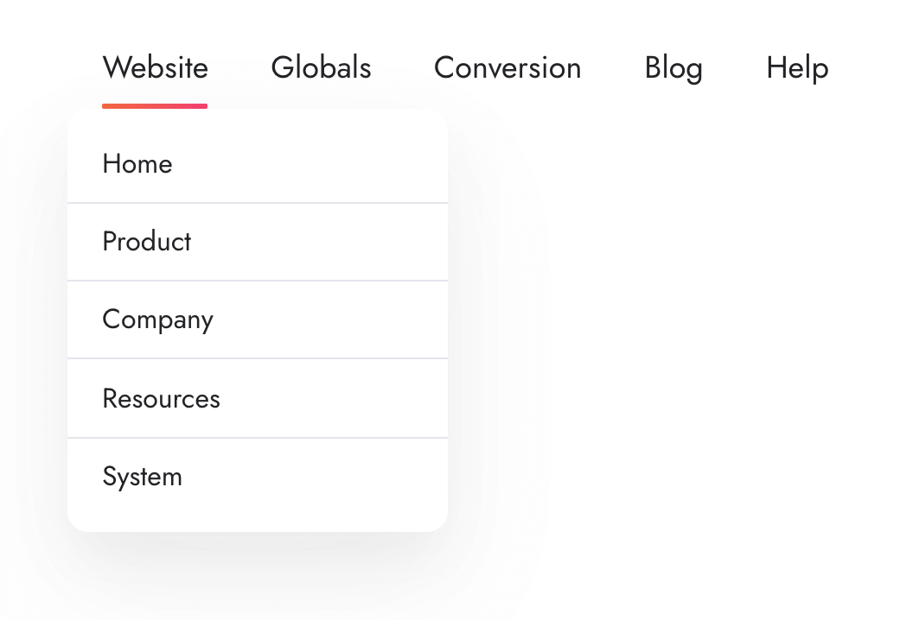Screen dimensions: 919x620
Task: Select the Help tab in navigation
Action: point(797,68)
